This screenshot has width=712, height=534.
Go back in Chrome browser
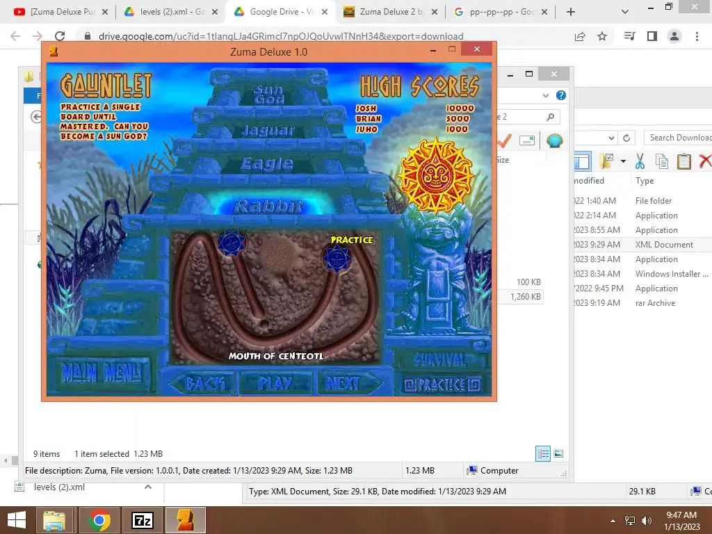coord(15,36)
